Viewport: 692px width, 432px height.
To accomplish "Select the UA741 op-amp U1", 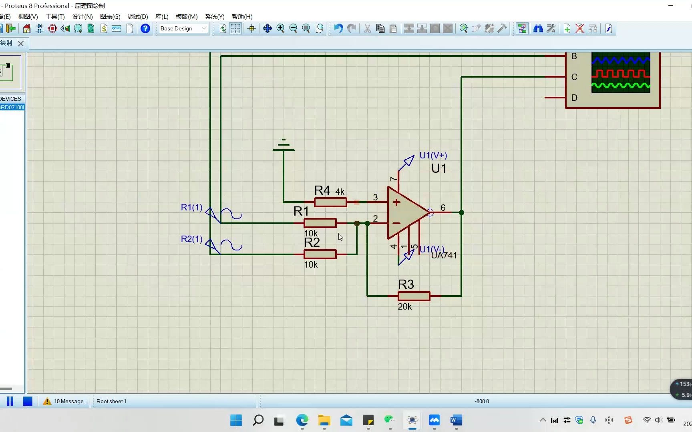I will pyautogui.click(x=408, y=213).
